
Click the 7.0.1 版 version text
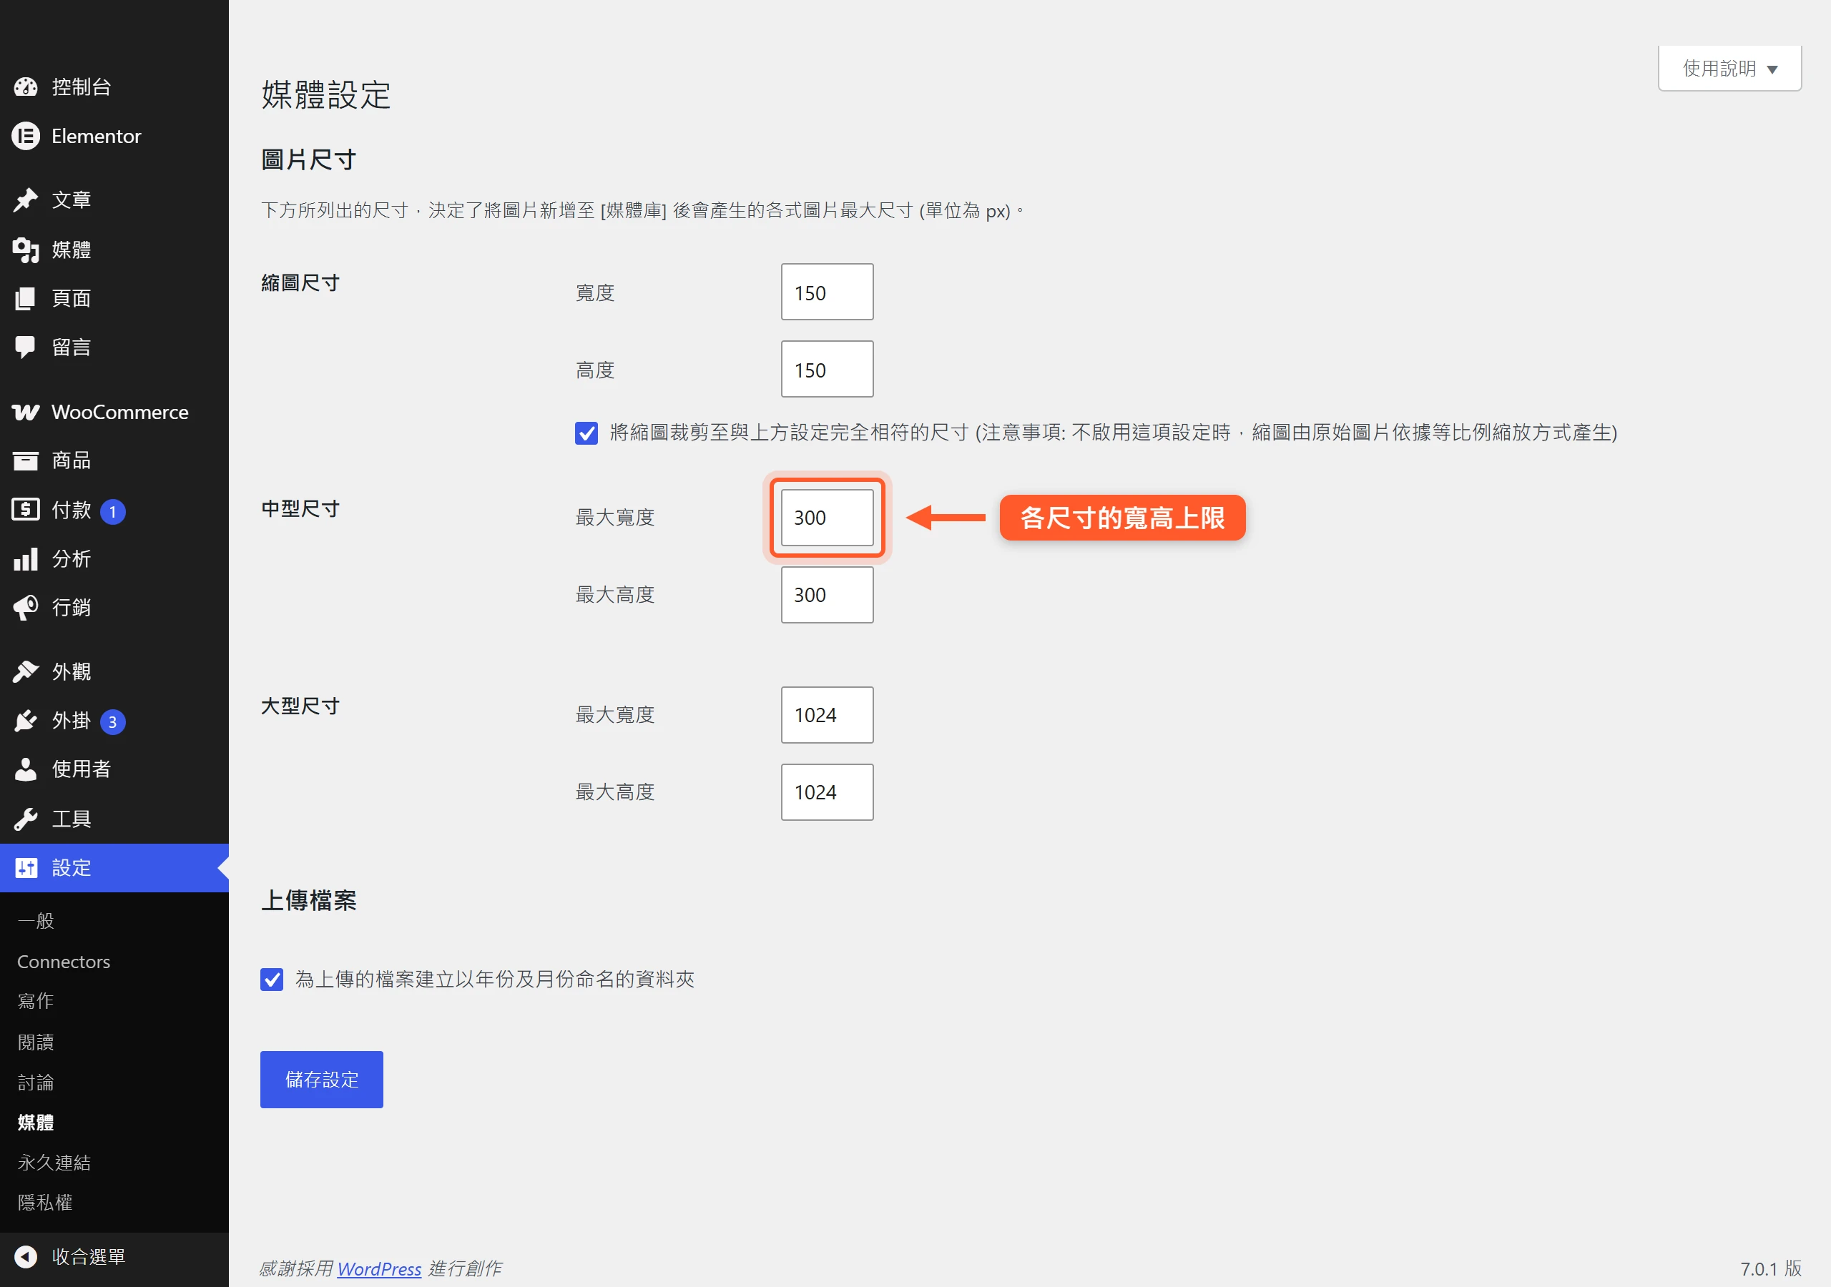pos(1770,1268)
